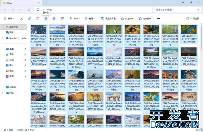Select OHR.BrightonBoxes thumbnail
203x132 pixels.
coord(76,74)
